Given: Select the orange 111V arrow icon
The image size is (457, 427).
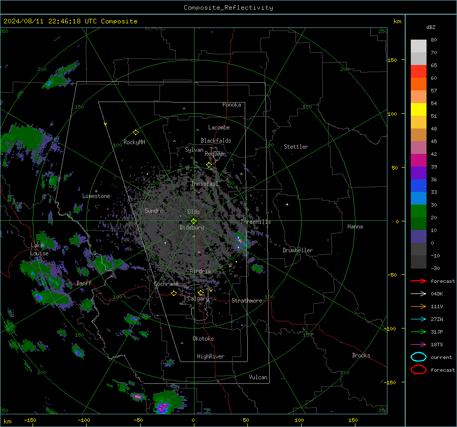Looking at the screenshot, I should (x=418, y=306).
